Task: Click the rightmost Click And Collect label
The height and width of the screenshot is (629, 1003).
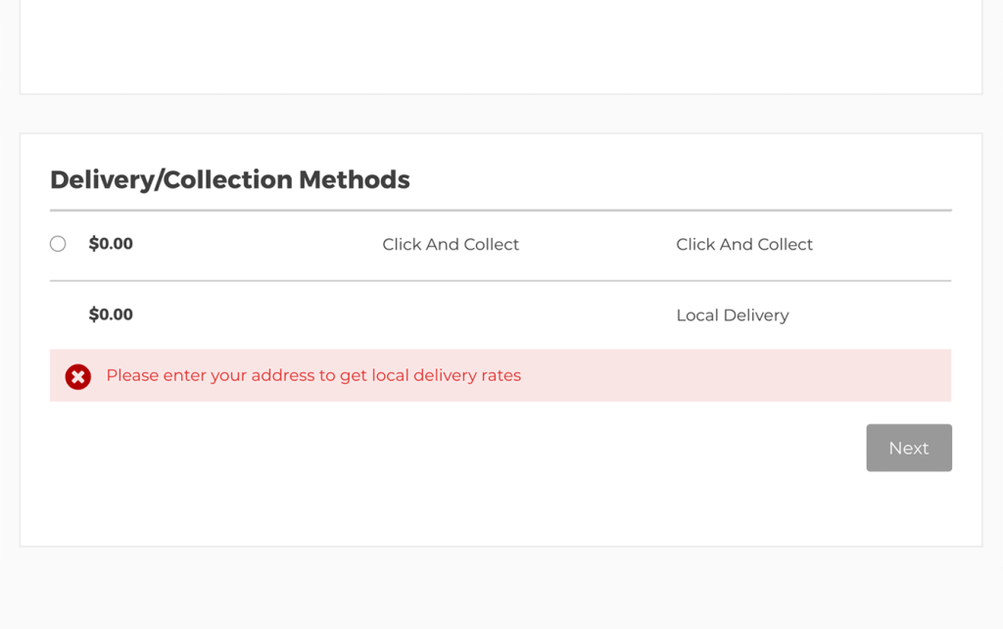Action: 744,244
